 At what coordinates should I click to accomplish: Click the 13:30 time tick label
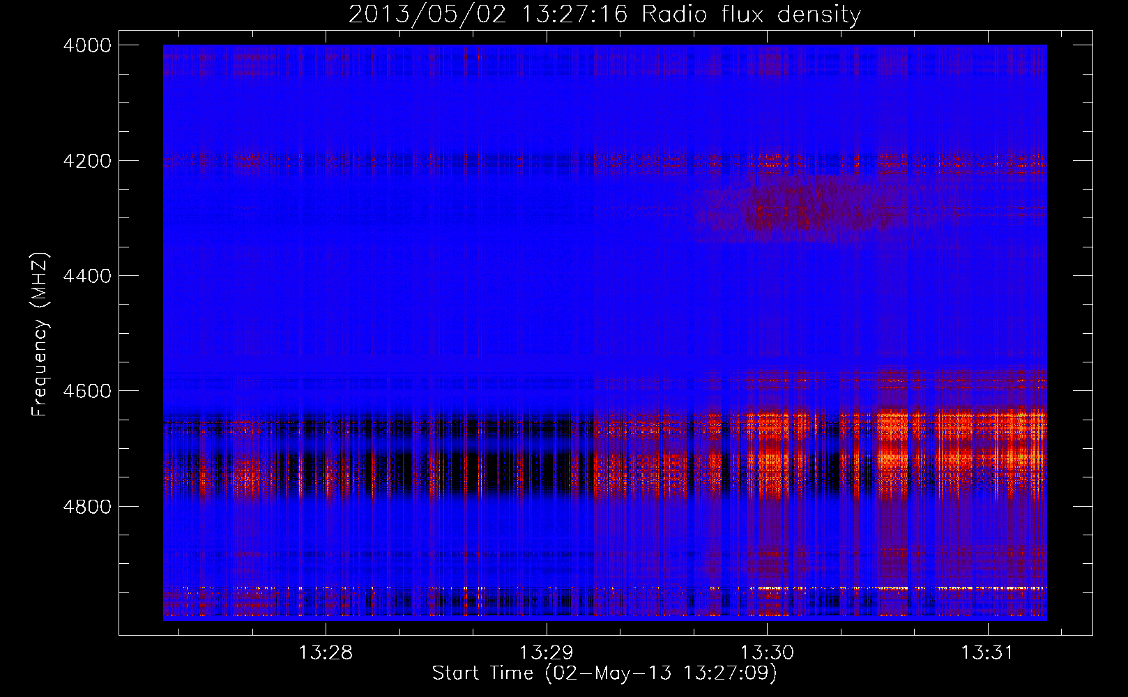point(767,653)
